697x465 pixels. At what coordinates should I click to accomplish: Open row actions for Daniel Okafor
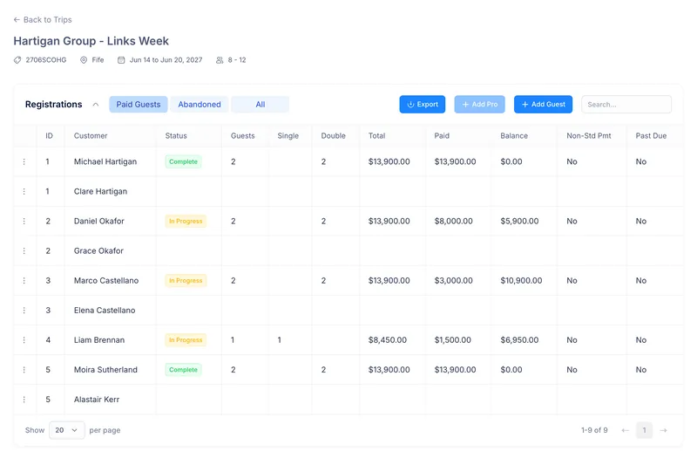pos(24,221)
